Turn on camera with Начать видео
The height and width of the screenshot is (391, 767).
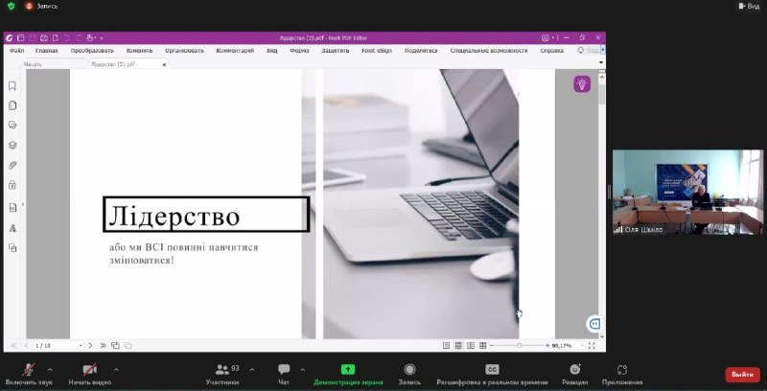click(89, 375)
